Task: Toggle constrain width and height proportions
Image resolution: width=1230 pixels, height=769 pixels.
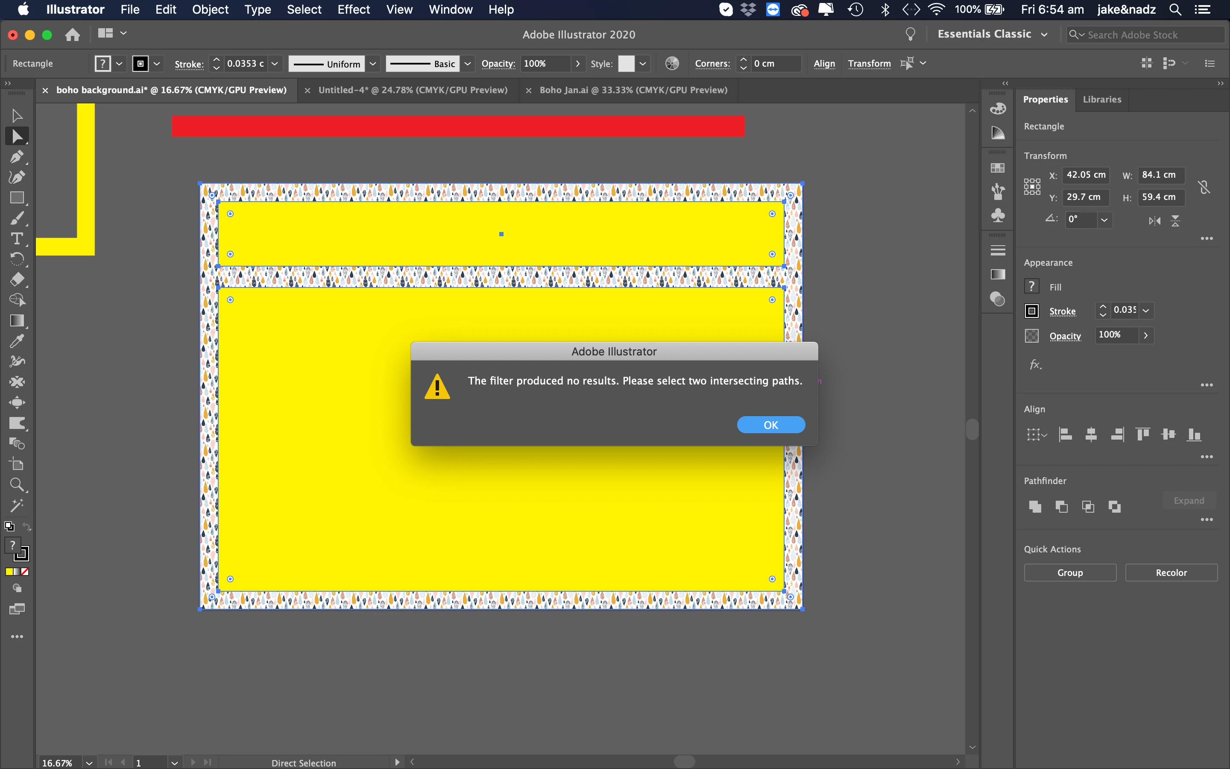Action: tap(1204, 187)
